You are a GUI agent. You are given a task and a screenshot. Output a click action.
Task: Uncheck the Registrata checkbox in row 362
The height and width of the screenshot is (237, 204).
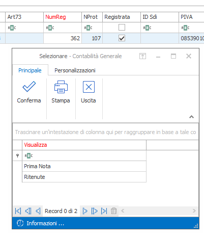[122, 38]
